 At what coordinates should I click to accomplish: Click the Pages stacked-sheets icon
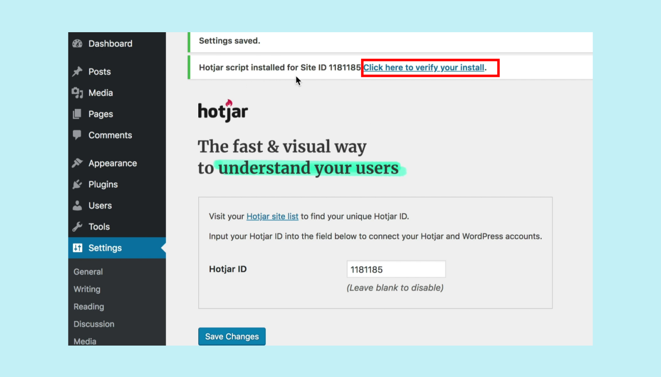tap(77, 114)
